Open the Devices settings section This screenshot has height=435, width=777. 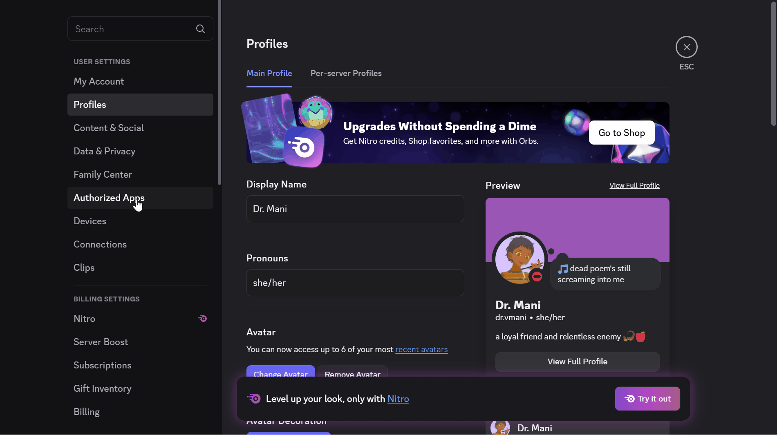coord(90,221)
